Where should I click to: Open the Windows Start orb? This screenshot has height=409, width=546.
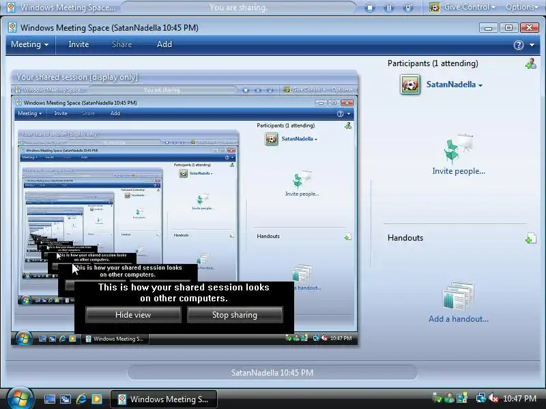click(x=20, y=399)
